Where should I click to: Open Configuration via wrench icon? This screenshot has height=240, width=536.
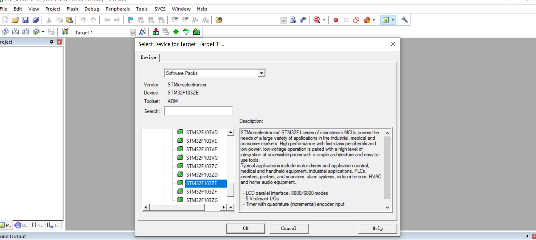coord(404,20)
